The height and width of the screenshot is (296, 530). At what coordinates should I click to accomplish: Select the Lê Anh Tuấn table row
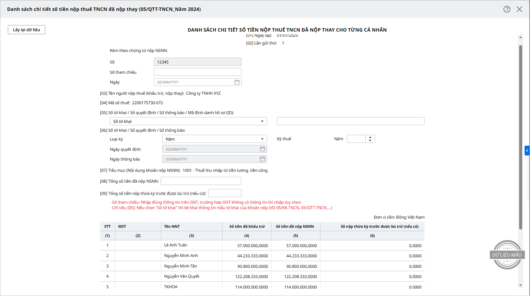click(x=176, y=245)
